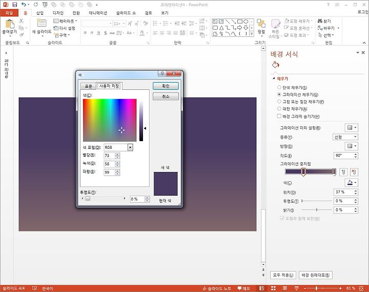
Task: Expand the thumbnail pane chevron
Action: click(6, 53)
